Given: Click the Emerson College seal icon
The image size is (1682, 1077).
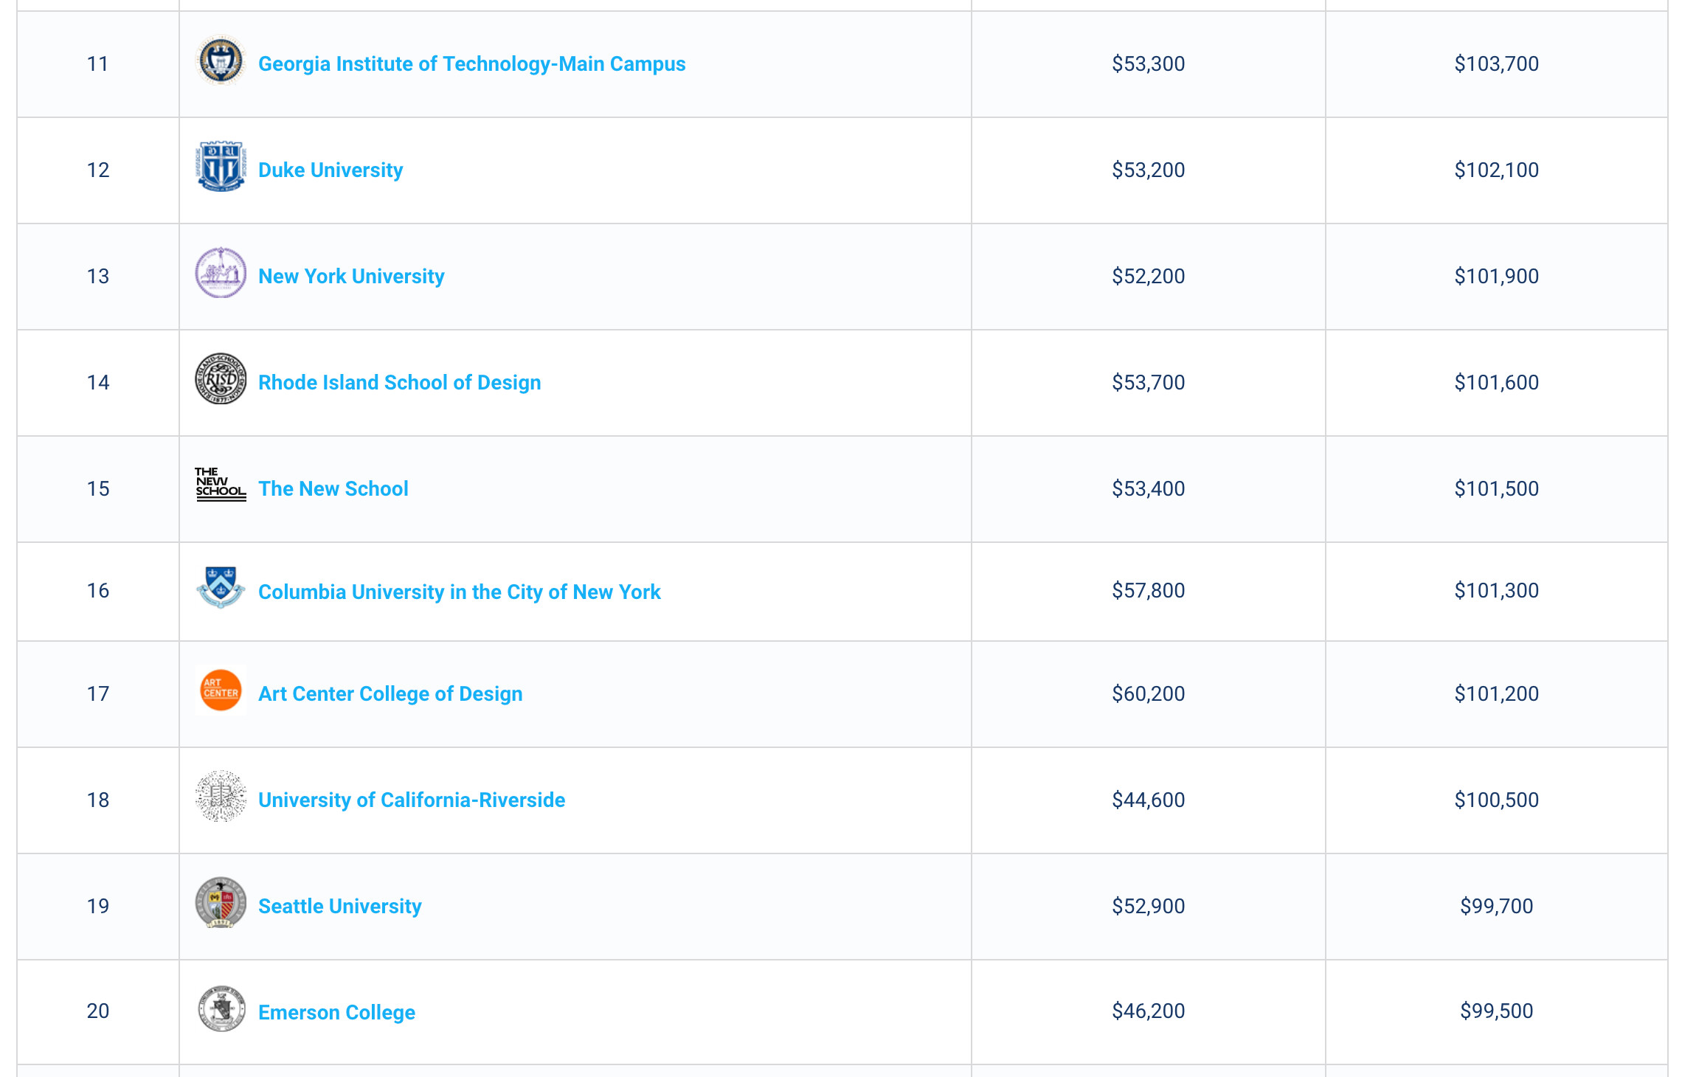Looking at the screenshot, I should tap(221, 1009).
